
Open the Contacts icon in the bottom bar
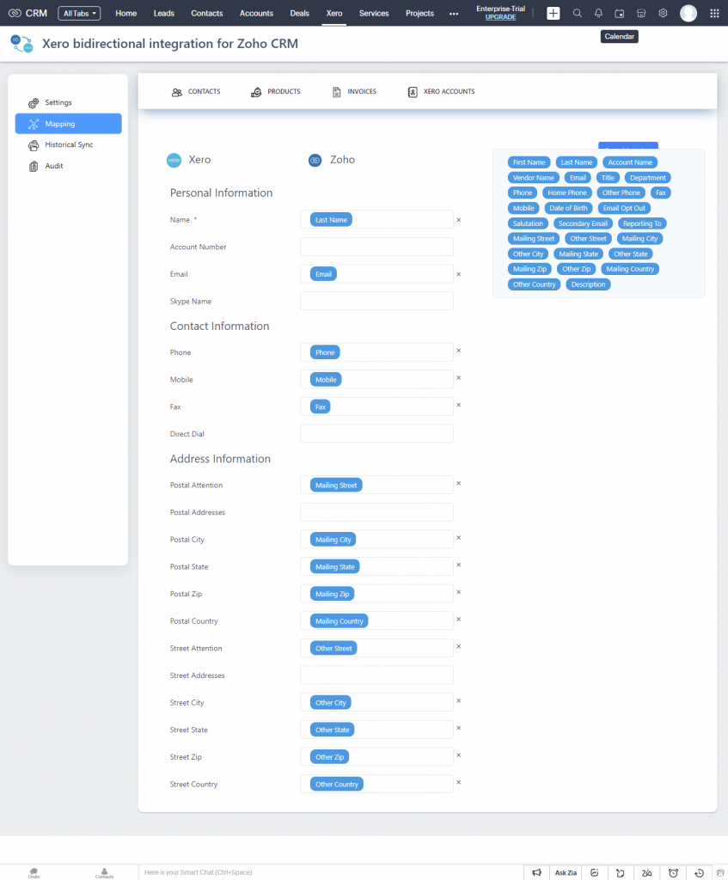tap(104, 873)
